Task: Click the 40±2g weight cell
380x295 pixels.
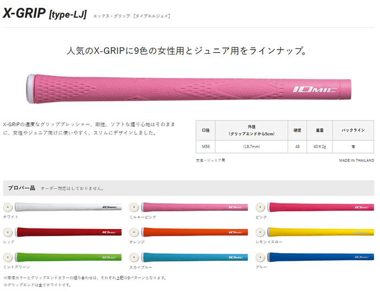Action: [319, 146]
